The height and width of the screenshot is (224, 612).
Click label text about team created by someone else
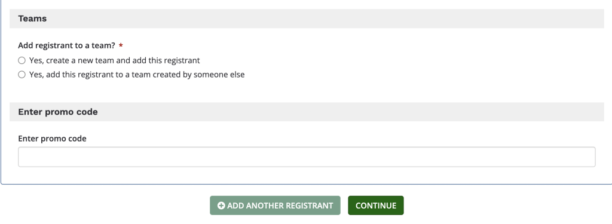(x=137, y=75)
